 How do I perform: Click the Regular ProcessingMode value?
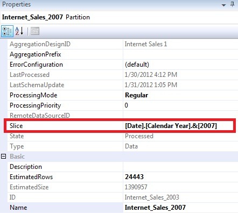136,95
